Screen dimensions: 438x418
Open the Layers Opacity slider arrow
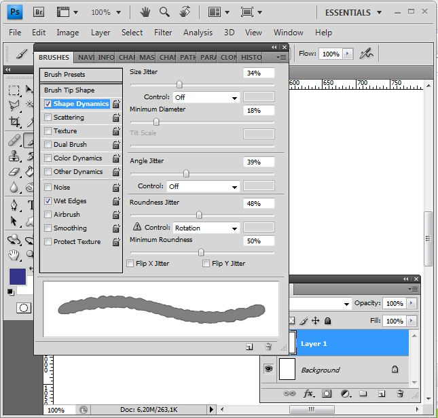pyautogui.click(x=411, y=303)
